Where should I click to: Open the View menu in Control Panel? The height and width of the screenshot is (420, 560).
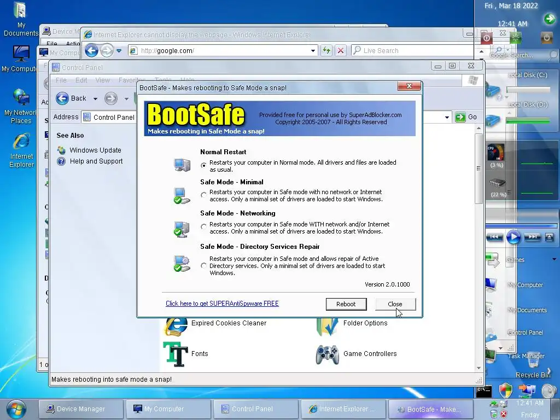(x=102, y=80)
